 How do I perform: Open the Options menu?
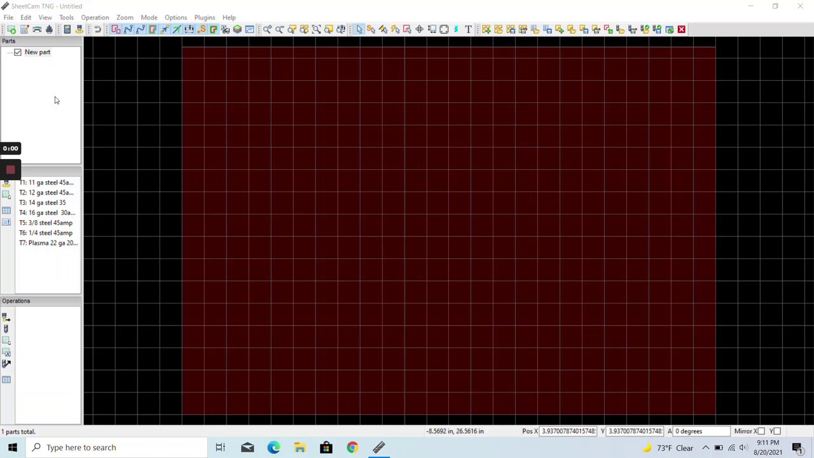click(176, 17)
